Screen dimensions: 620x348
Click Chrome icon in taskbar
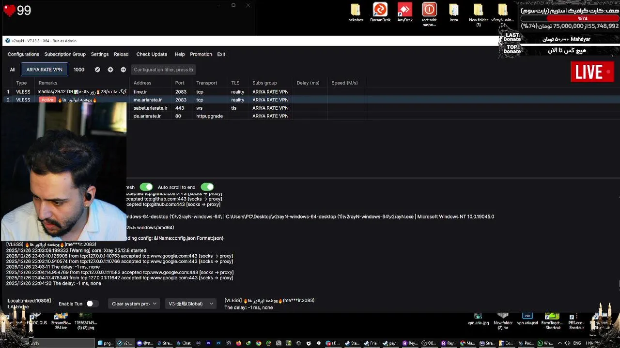(259, 343)
